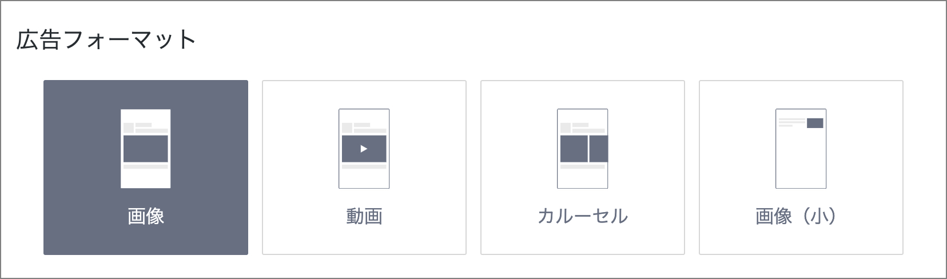Click the 広告フォーマット section heading

pyautogui.click(x=106, y=40)
